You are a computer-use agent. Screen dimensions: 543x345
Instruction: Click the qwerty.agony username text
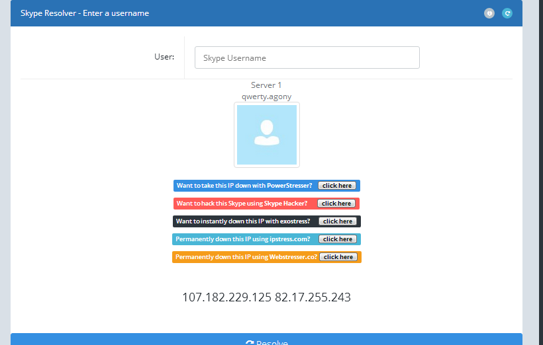(266, 96)
